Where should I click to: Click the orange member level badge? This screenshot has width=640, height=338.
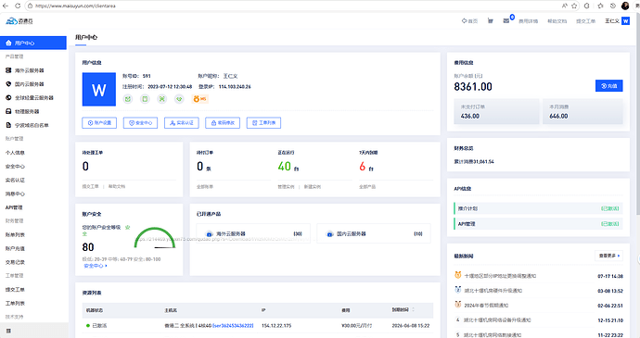200,99
